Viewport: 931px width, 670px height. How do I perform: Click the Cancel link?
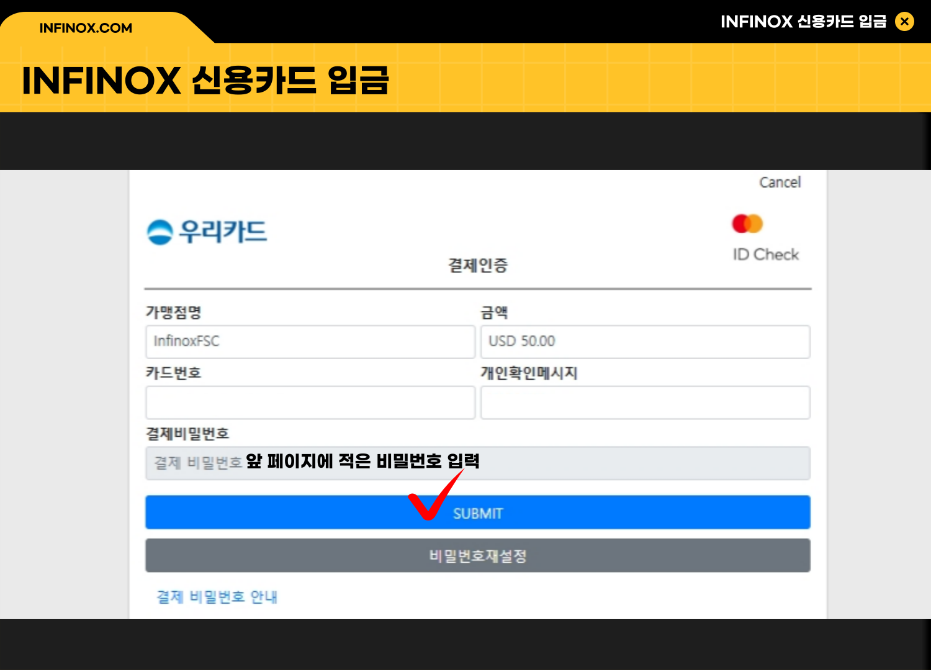click(780, 182)
